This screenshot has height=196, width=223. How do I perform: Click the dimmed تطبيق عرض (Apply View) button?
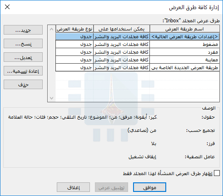[x=111, y=187]
